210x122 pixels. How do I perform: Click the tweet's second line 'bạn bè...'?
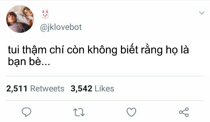(29, 62)
